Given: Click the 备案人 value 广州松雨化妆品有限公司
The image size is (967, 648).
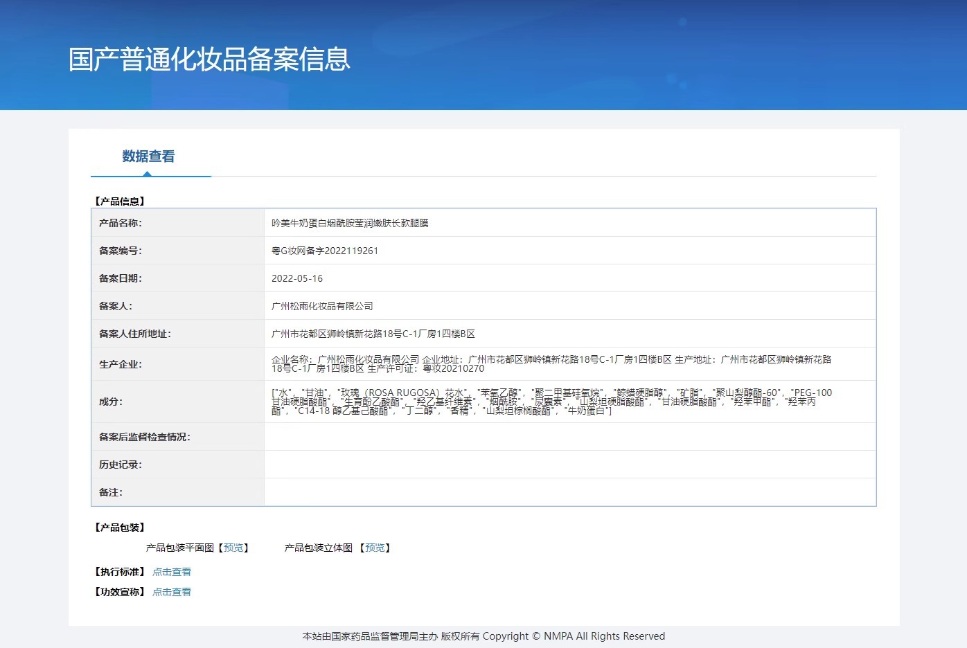Looking at the screenshot, I should pyautogui.click(x=322, y=306).
